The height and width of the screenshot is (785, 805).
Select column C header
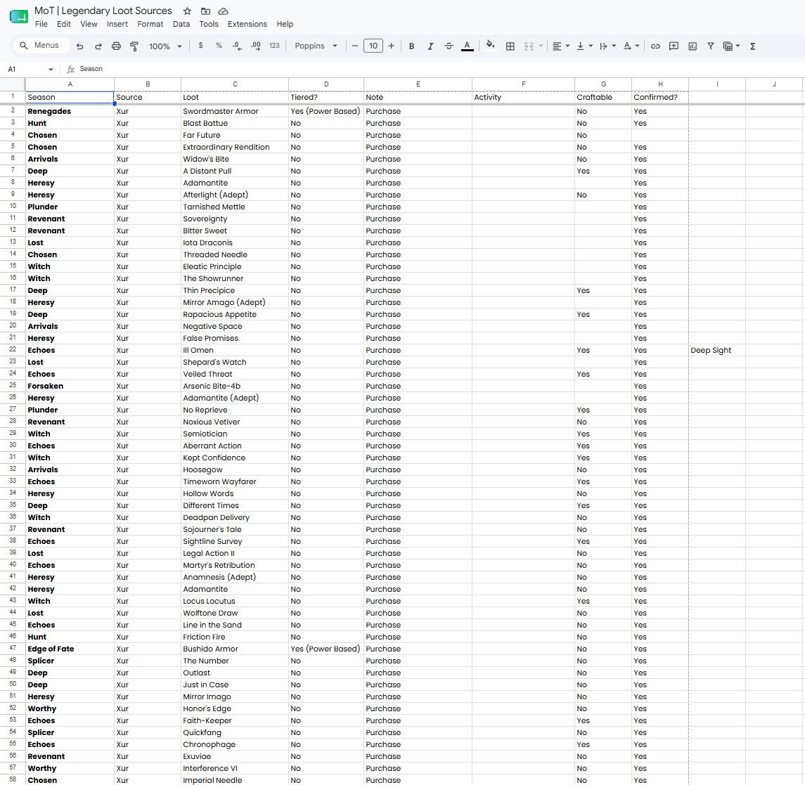pos(235,84)
